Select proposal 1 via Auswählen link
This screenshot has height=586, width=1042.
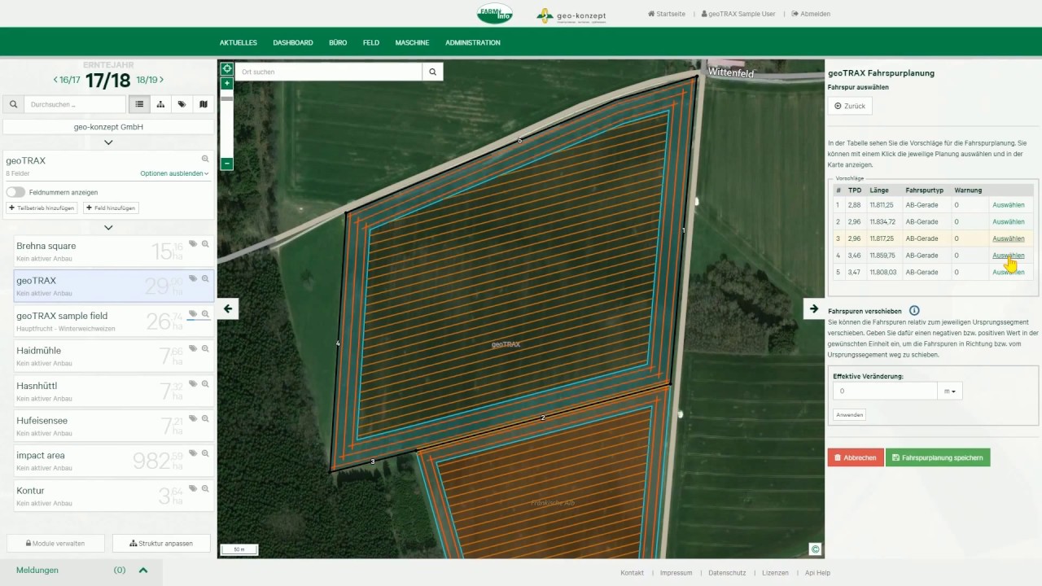[x=1008, y=205]
